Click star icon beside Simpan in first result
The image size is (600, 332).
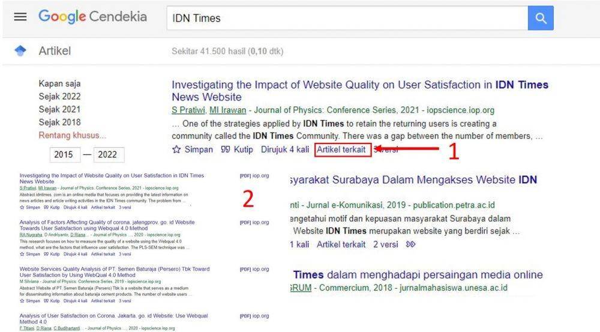tap(176, 149)
